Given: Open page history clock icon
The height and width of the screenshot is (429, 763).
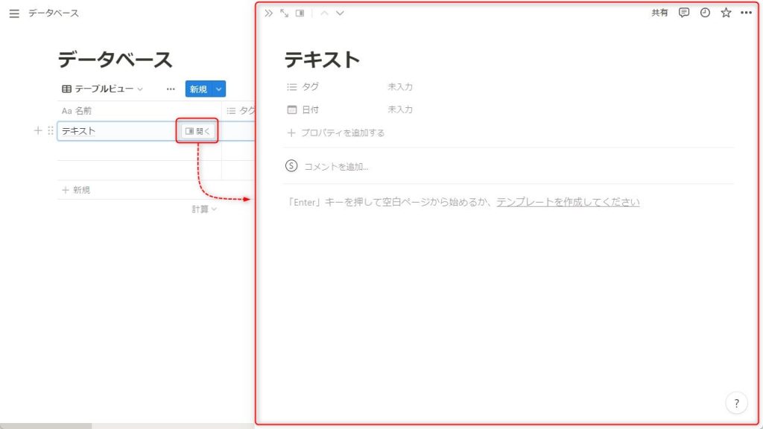Looking at the screenshot, I should pos(705,13).
